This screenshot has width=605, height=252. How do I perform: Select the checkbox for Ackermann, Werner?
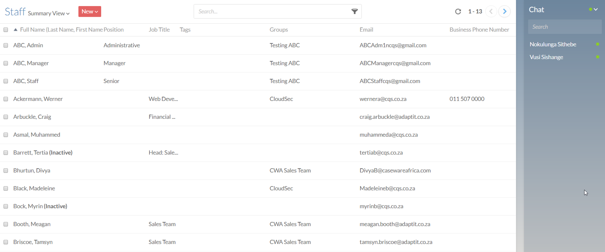(6, 99)
